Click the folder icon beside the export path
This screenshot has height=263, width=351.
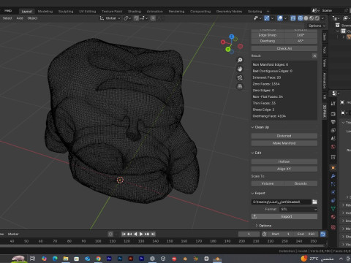click(314, 202)
